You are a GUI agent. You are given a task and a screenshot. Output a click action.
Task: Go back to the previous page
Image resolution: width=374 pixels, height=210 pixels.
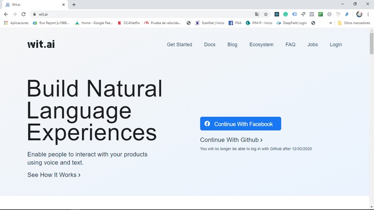tap(6, 14)
